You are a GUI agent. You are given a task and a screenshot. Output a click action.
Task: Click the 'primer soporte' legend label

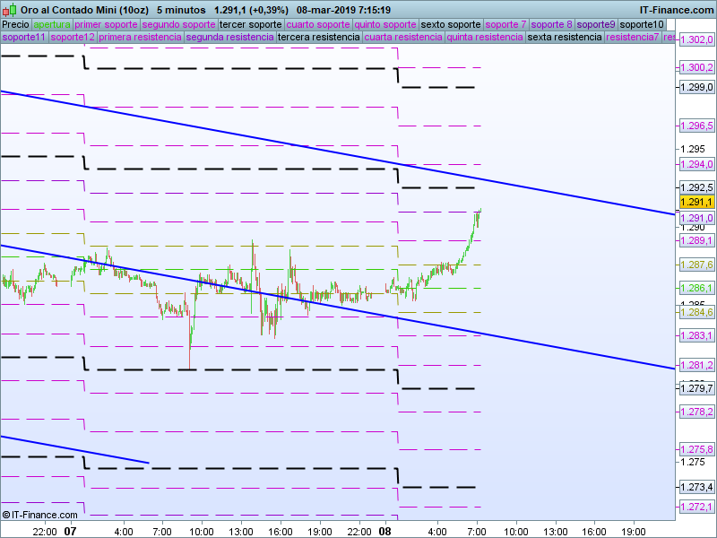coord(106,24)
